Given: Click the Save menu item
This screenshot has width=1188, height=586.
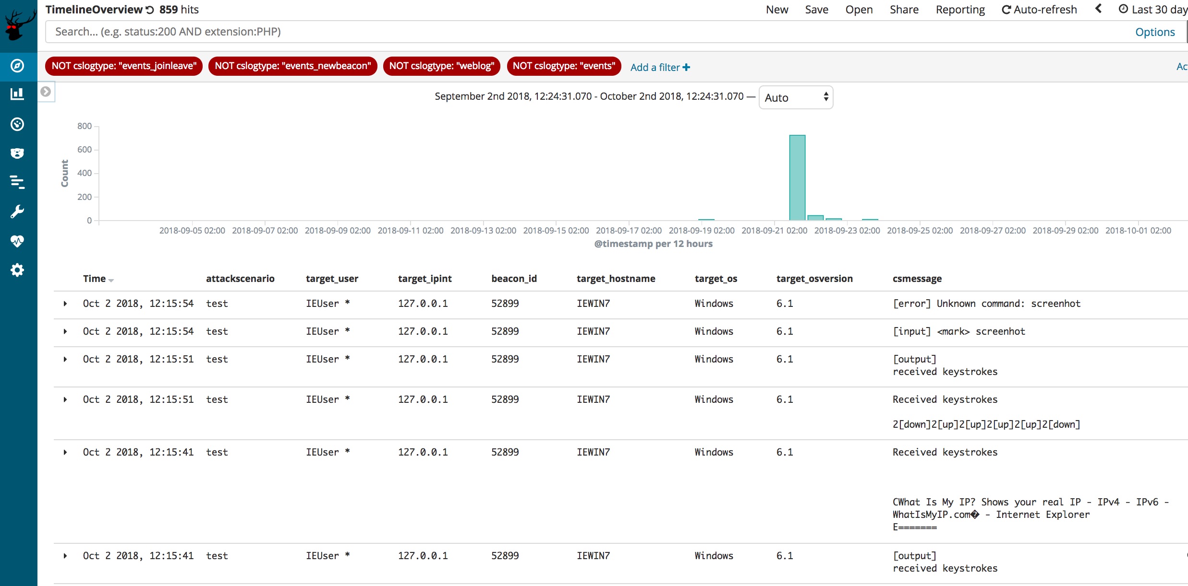Looking at the screenshot, I should pos(816,10).
